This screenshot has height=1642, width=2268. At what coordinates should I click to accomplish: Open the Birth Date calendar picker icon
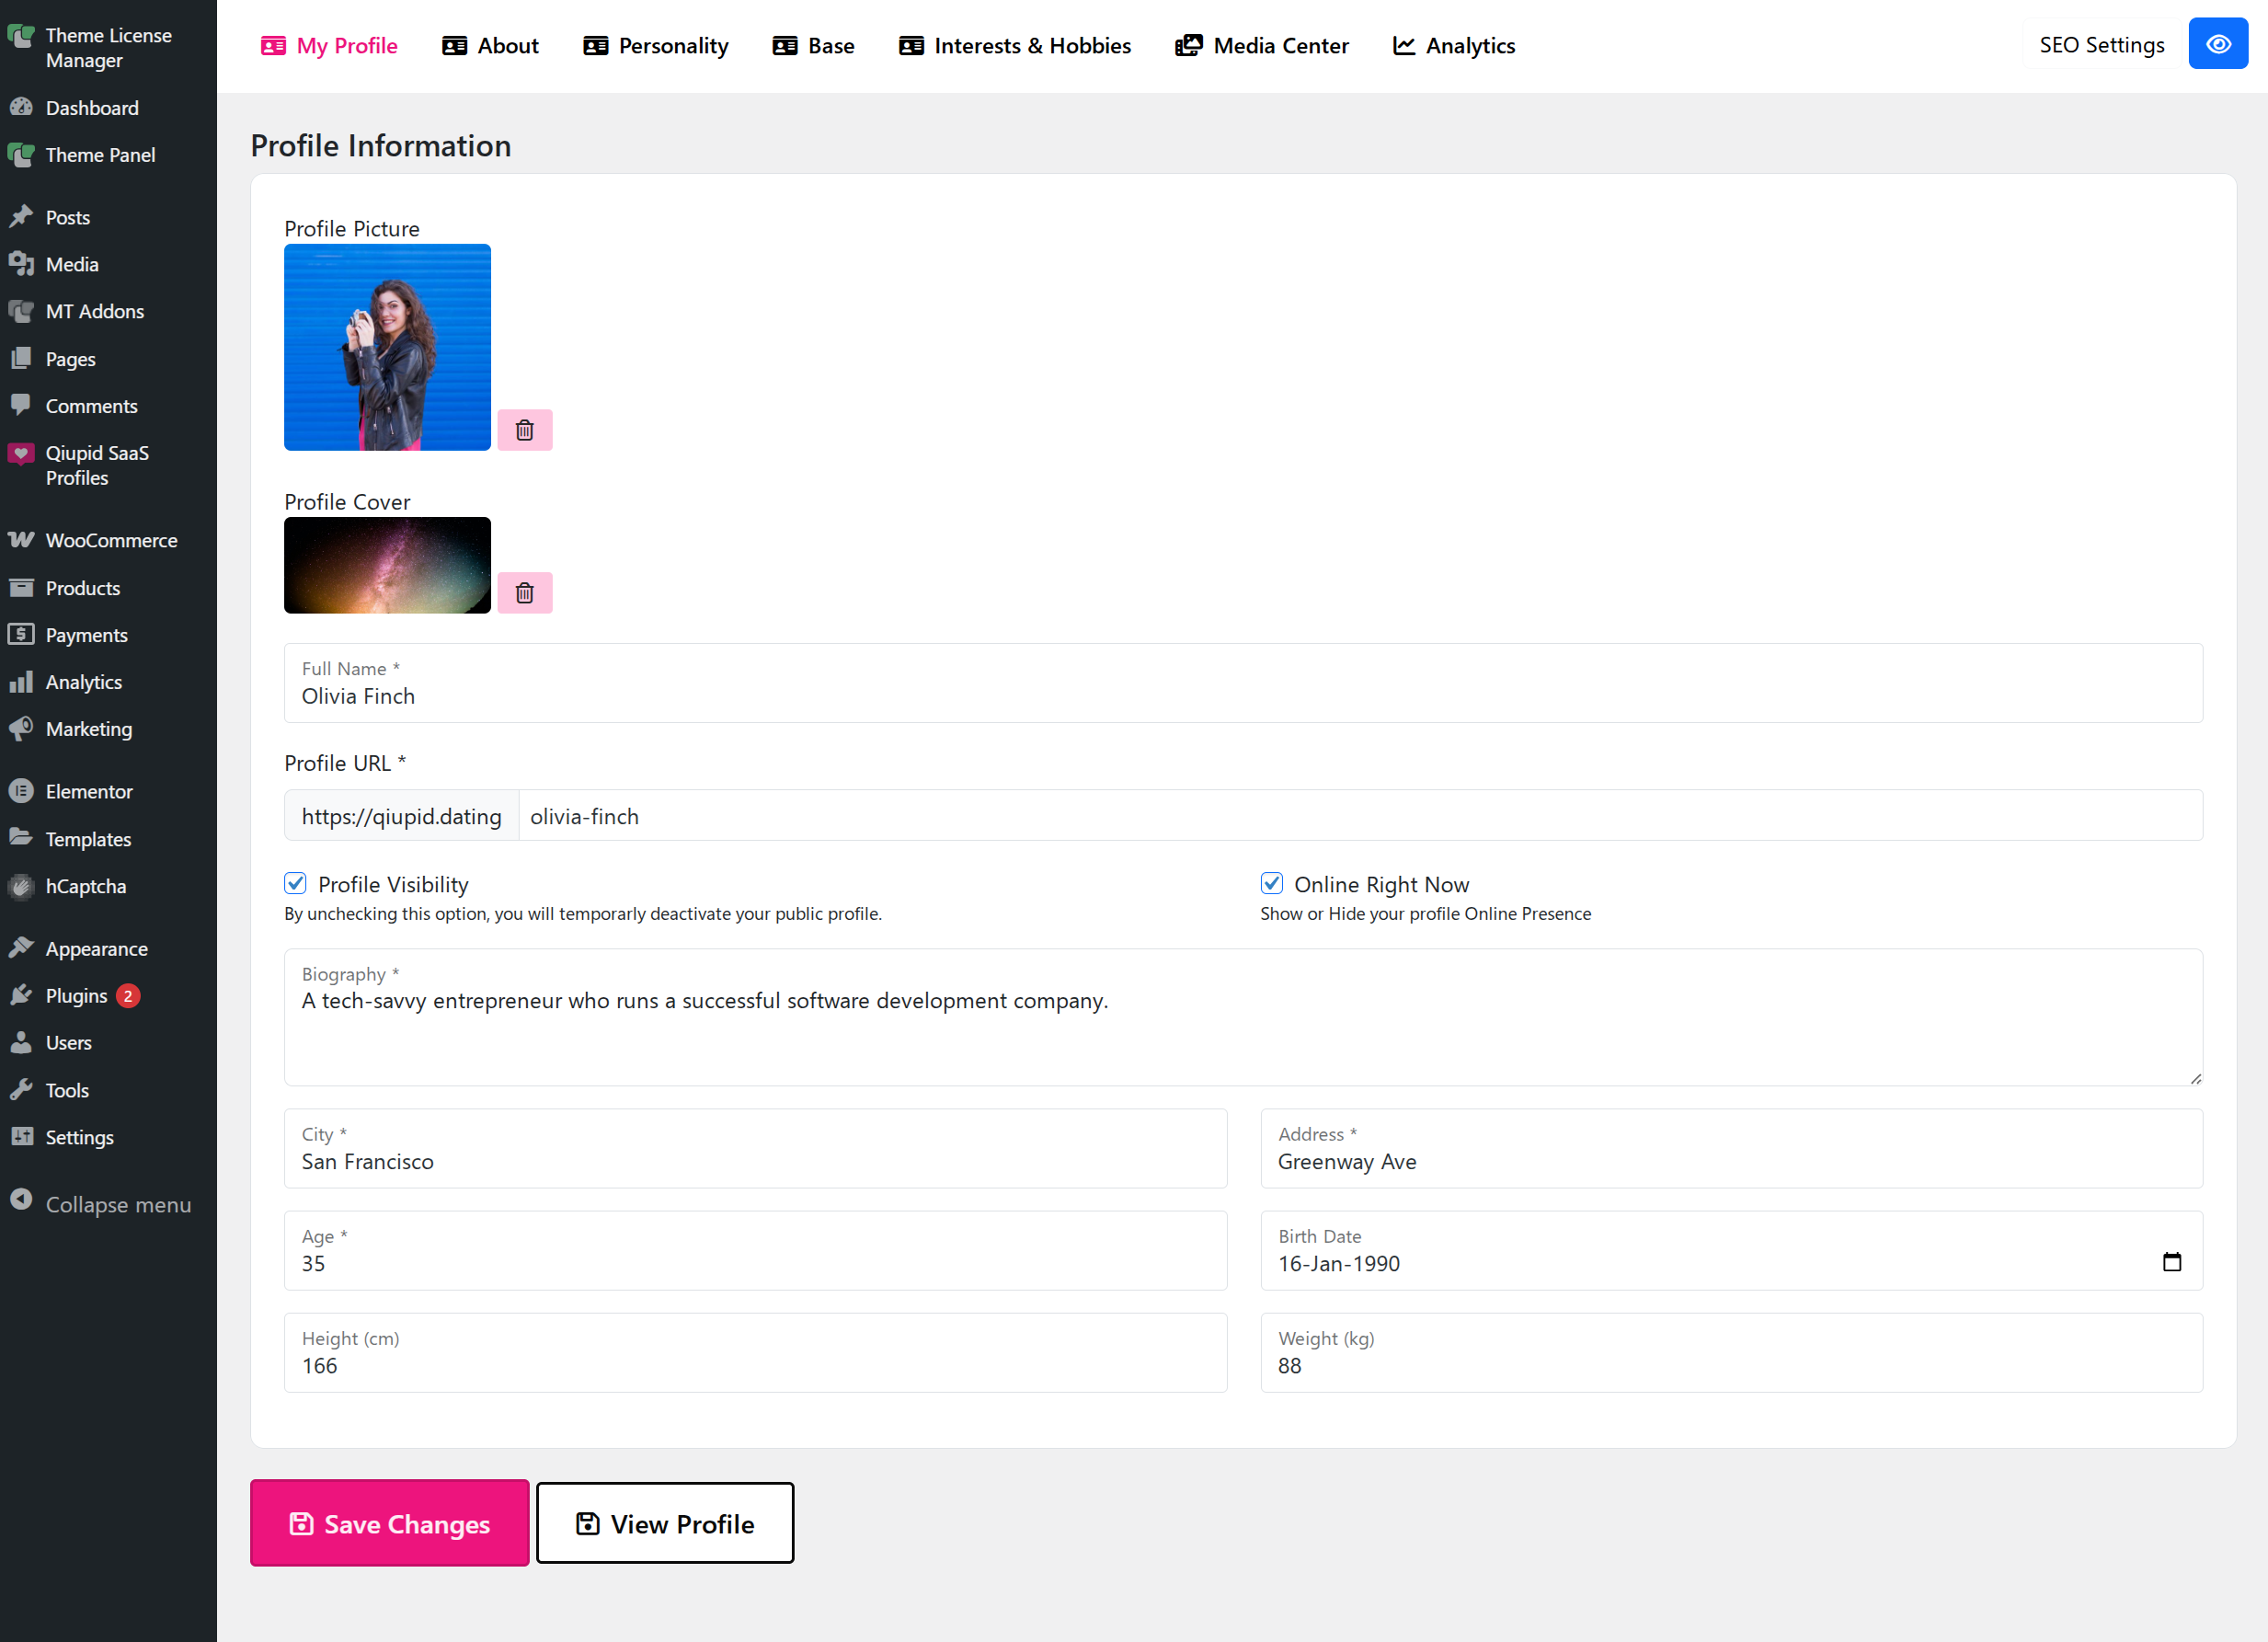click(x=2171, y=1262)
